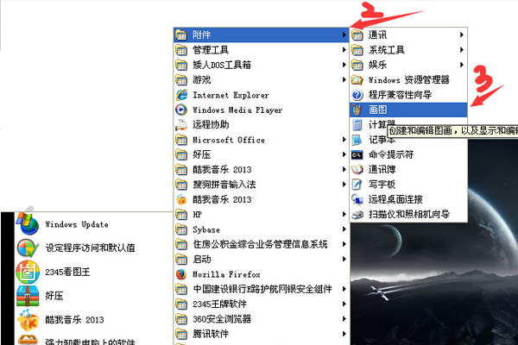Expand the 腾讯软件 submenu arrow
The width and height of the screenshot is (518, 345).
[344, 334]
